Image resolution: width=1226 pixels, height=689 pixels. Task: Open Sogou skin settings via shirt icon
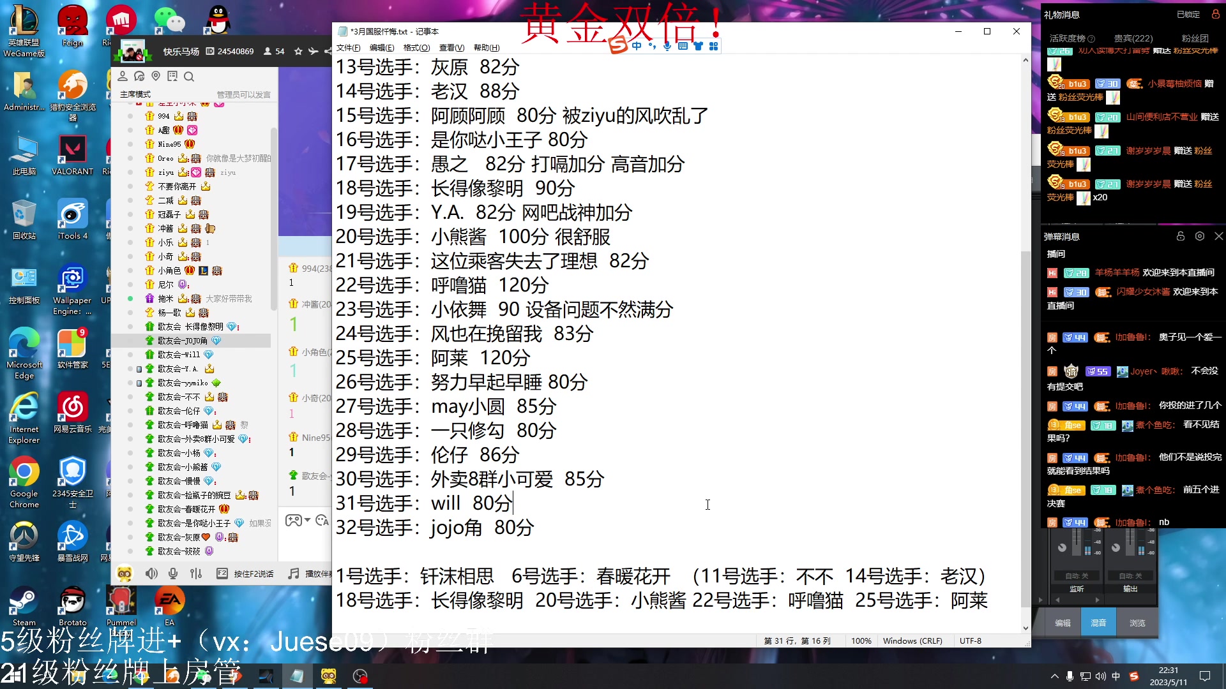[x=698, y=46]
